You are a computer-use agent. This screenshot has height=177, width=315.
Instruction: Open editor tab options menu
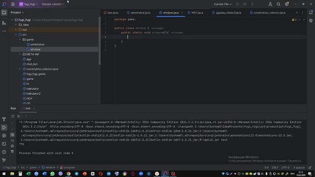[302, 13]
